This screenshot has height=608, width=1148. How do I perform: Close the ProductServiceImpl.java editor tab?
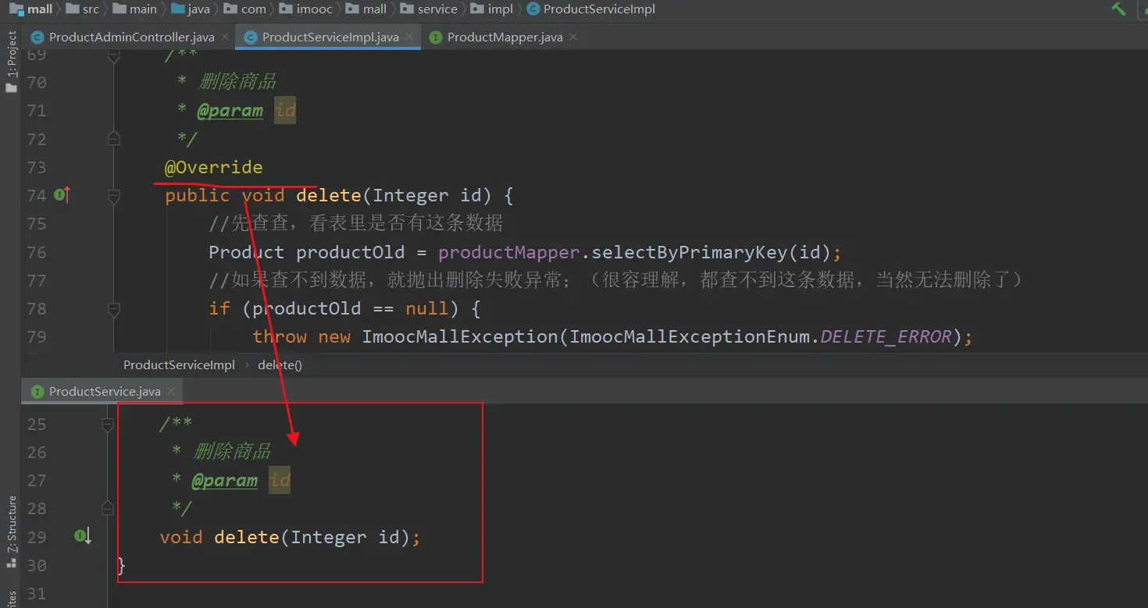pos(408,37)
